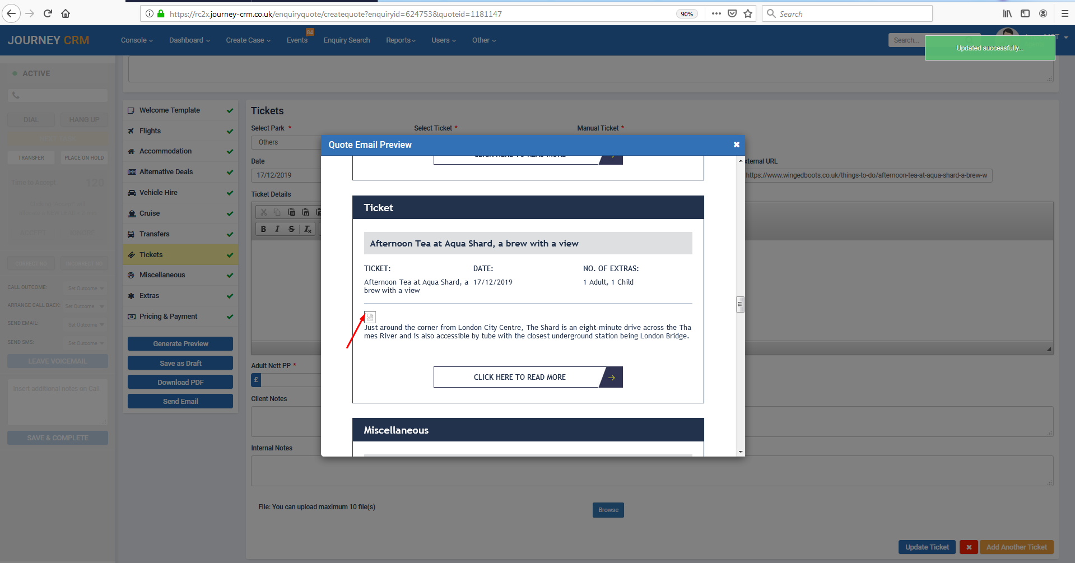Open the Firefox hamburger menu
Image resolution: width=1075 pixels, height=563 pixels.
point(1064,13)
